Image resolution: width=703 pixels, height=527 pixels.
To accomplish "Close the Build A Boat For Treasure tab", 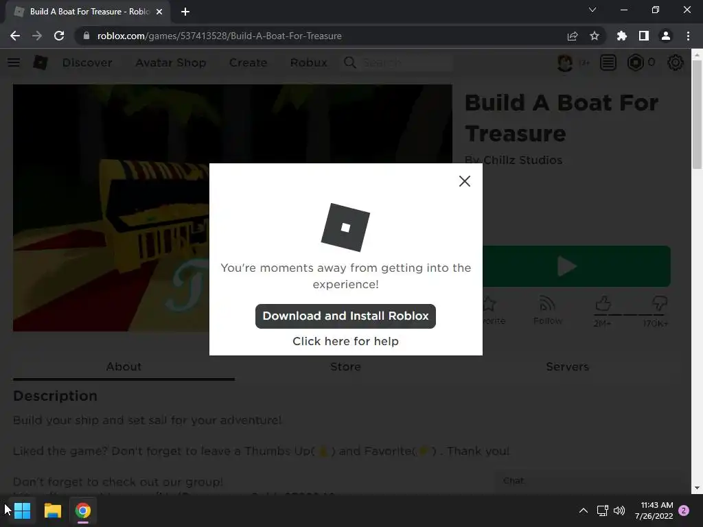I will [159, 12].
